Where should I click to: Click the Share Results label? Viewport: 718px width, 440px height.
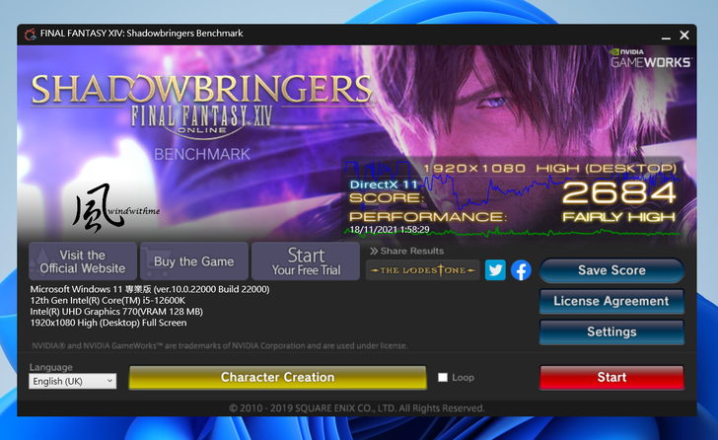coord(407,251)
